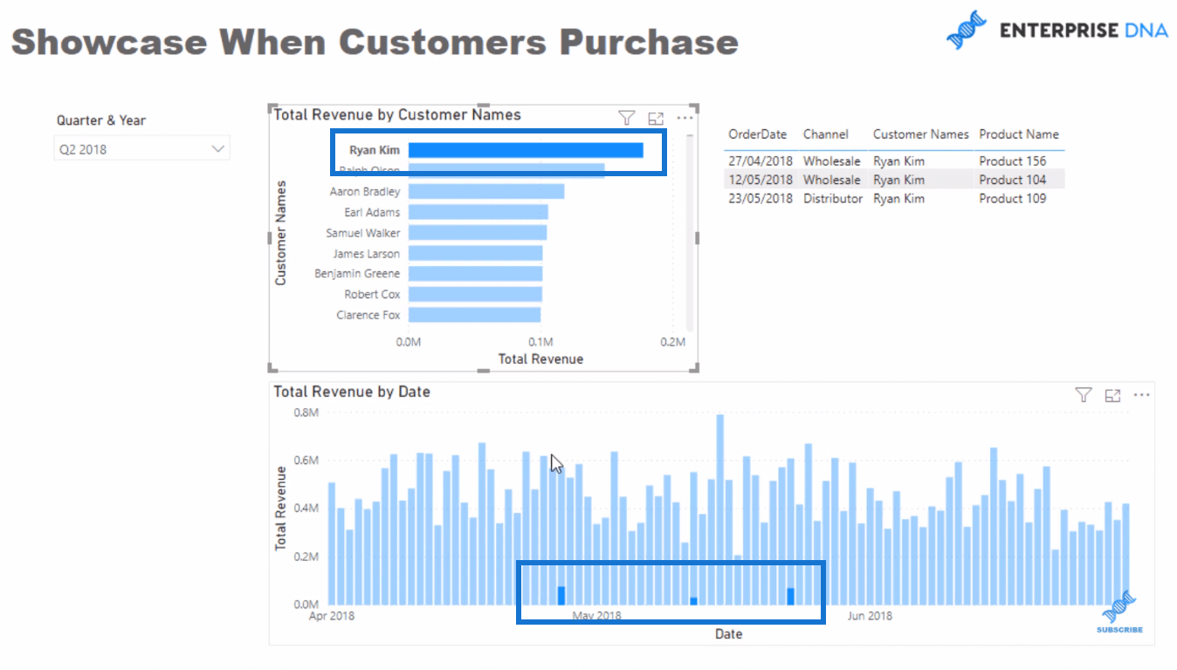Click the Samuel Walker axis label

click(x=363, y=233)
